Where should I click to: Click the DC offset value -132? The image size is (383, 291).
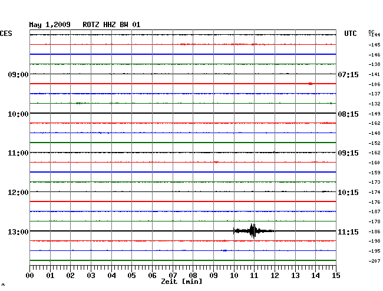(374, 104)
